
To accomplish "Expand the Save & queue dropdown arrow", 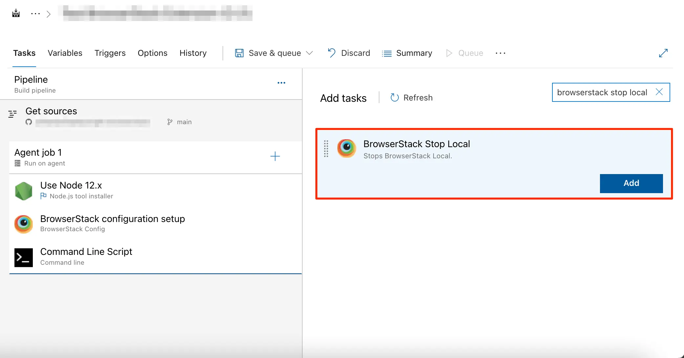I will coord(309,53).
